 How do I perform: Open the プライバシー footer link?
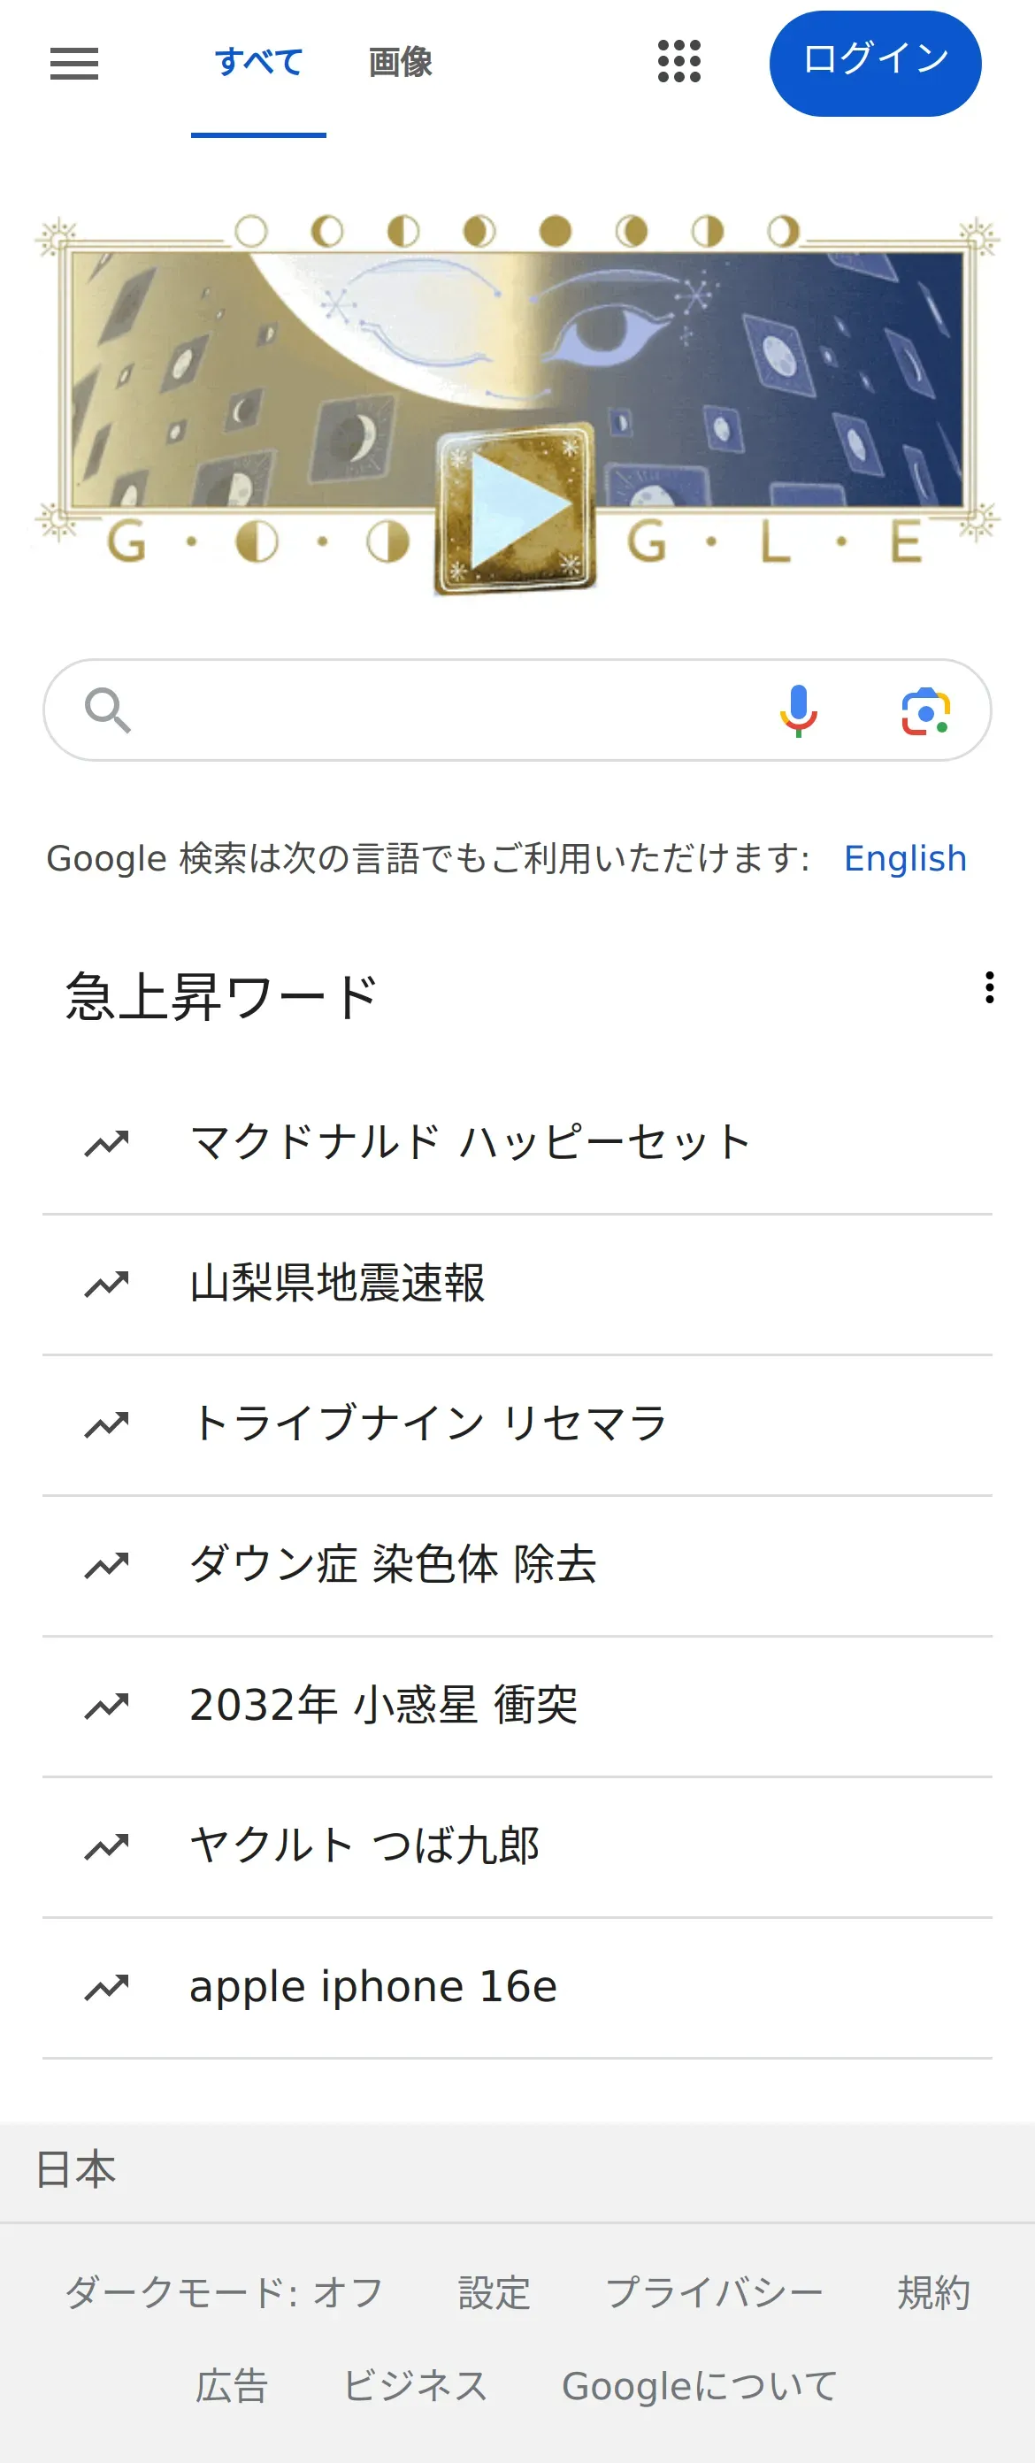coord(714,2293)
